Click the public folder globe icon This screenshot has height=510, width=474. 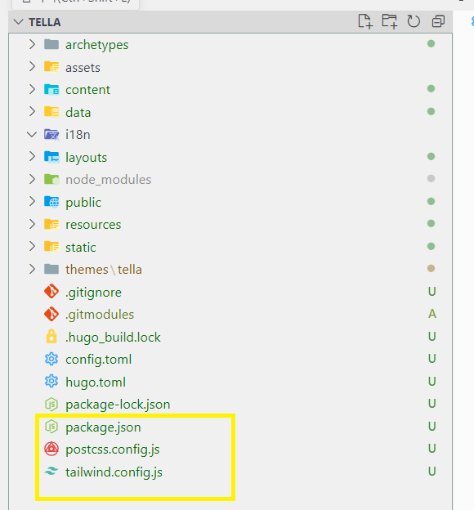[x=51, y=202]
